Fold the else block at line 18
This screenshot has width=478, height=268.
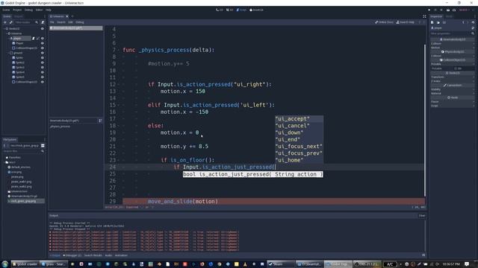tap(118, 126)
